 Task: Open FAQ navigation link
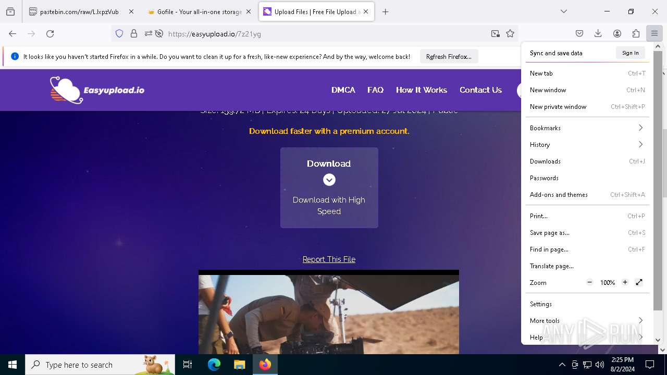tap(375, 90)
